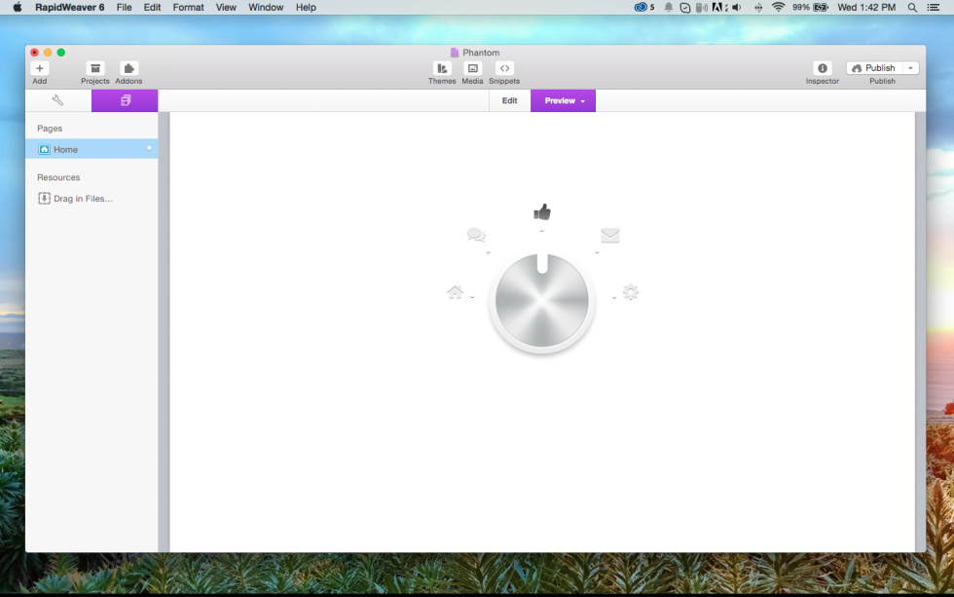Click the Add page plus icon
Screen dimensions: 954x597
[x=40, y=68]
